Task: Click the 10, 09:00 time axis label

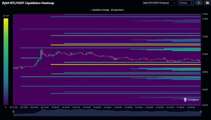Action: point(191,107)
